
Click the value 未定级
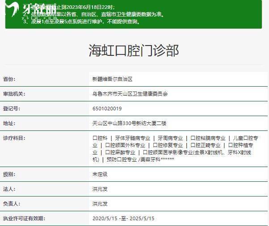click(100, 175)
